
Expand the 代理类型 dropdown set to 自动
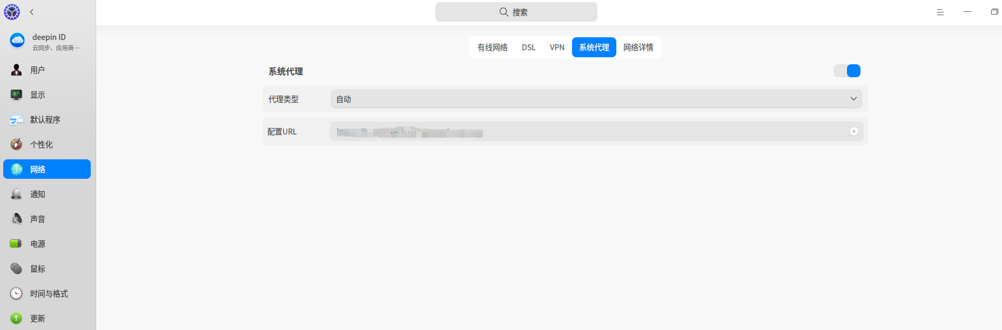tap(596, 99)
